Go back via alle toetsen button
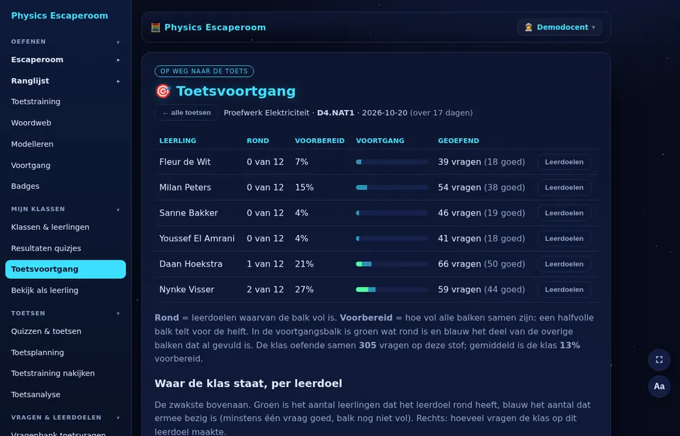This screenshot has height=436, width=680. [x=186, y=113]
